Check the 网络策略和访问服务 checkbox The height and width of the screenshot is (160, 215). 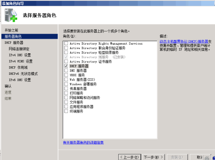[66, 98]
